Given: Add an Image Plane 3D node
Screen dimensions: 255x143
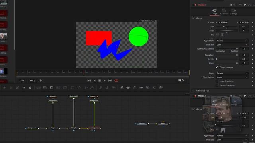Looking at the screenshot, I should click(x=122, y=87).
